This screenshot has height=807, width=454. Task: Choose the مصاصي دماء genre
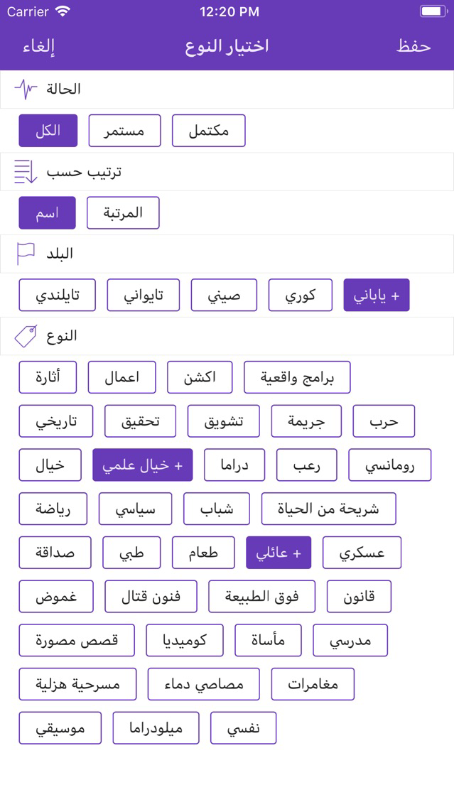coord(203,684)
